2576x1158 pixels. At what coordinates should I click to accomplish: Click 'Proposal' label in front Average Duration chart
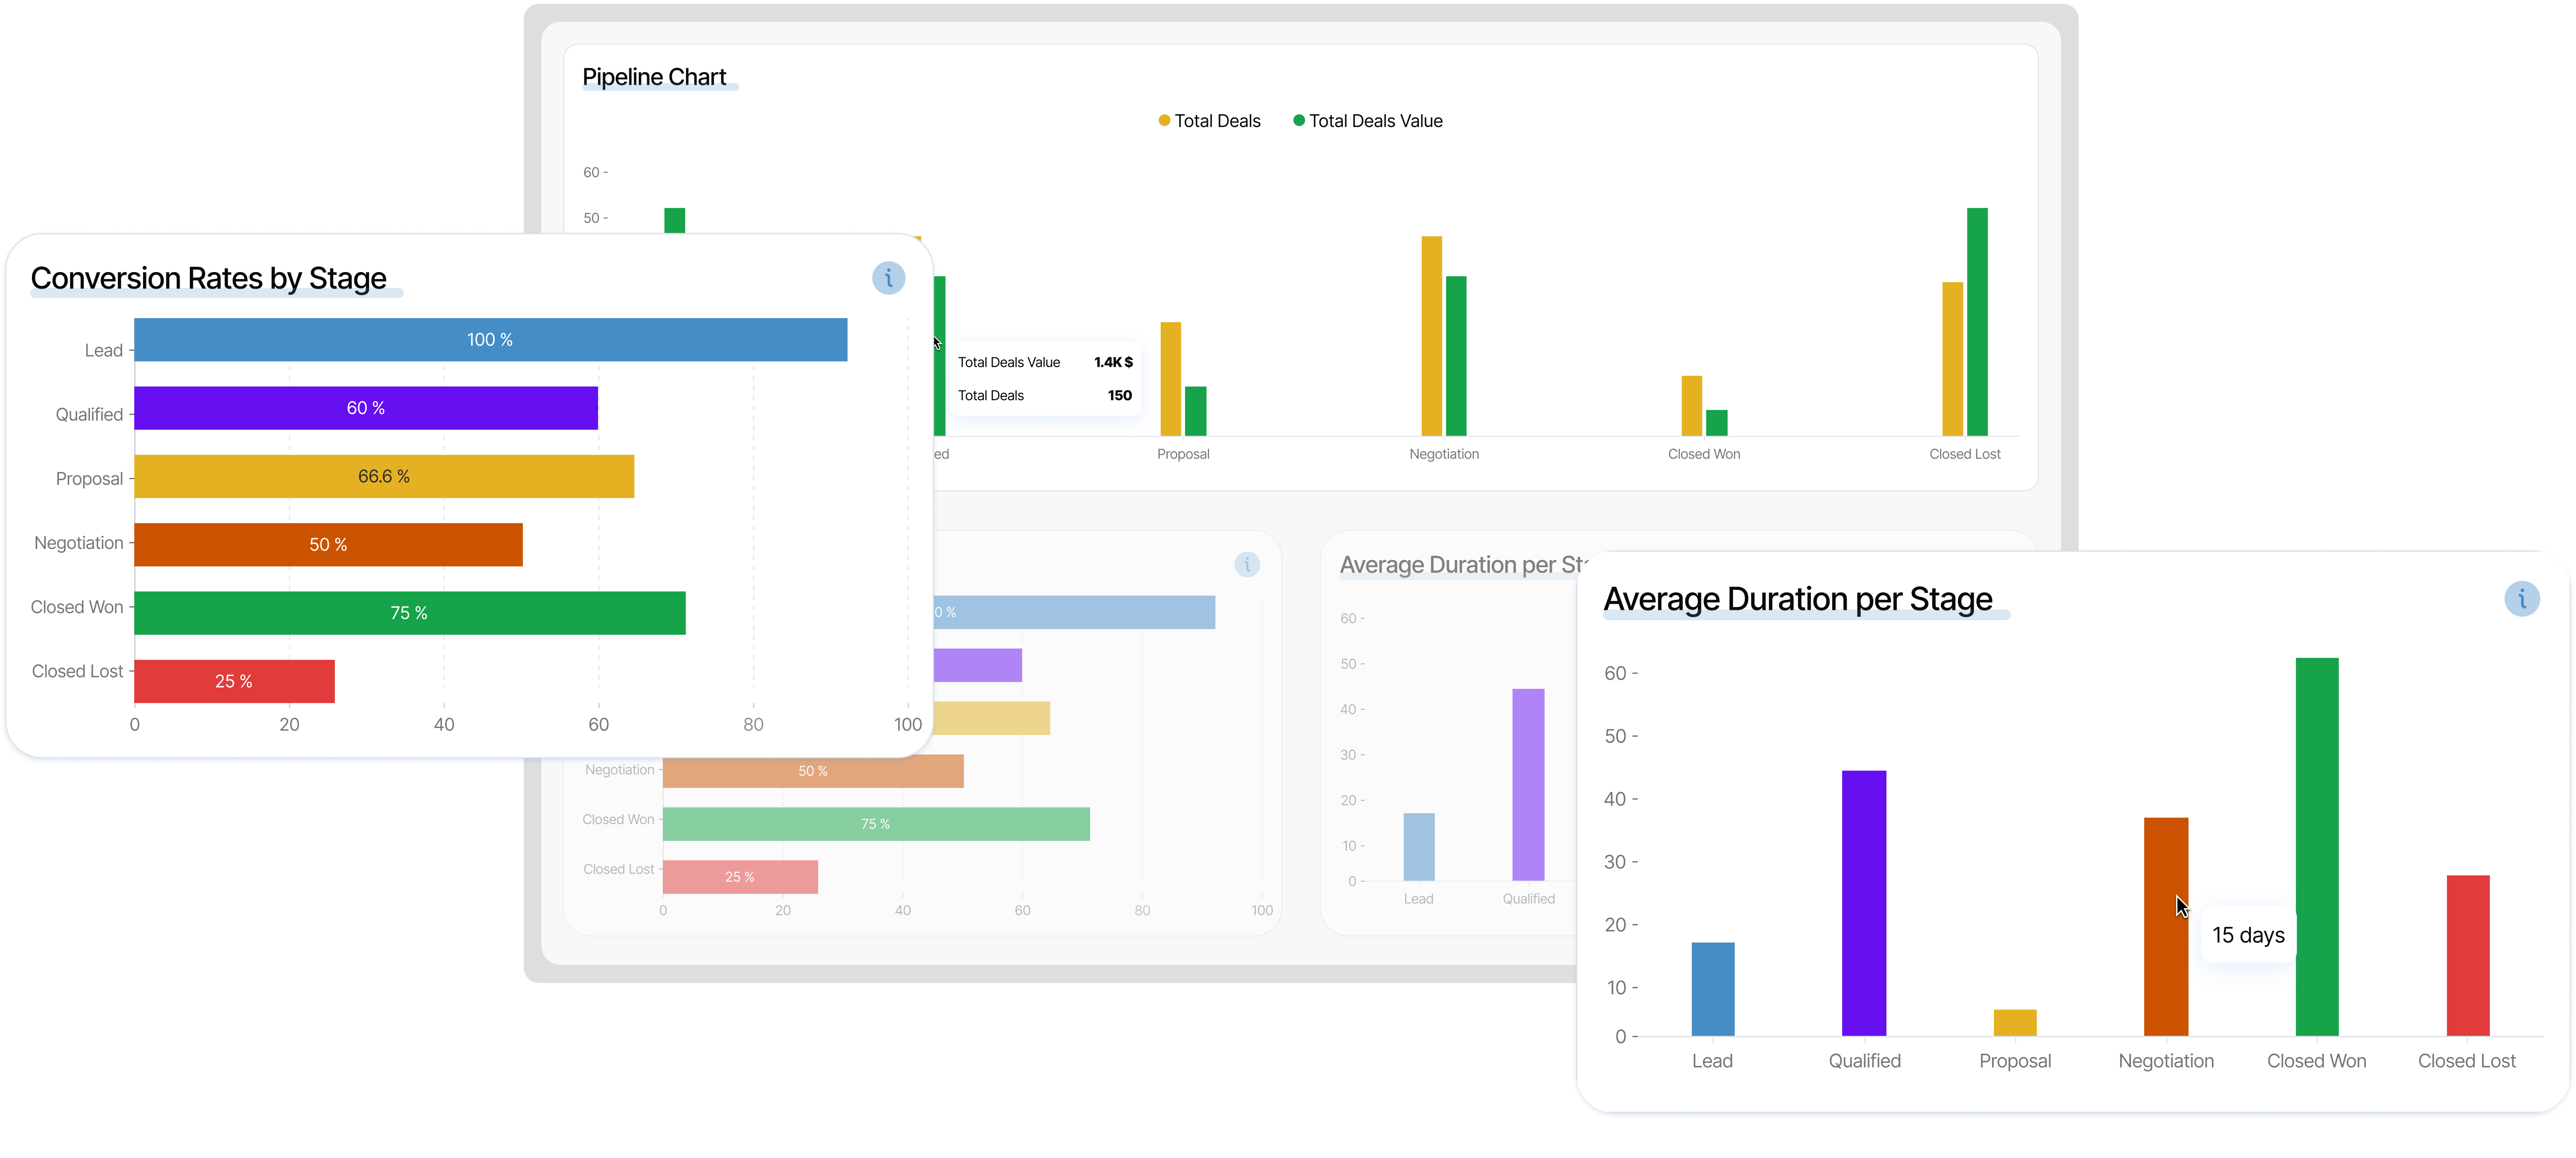[2015, 1061]
